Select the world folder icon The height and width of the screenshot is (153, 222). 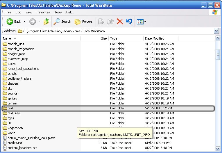click(x=5, y=133)
